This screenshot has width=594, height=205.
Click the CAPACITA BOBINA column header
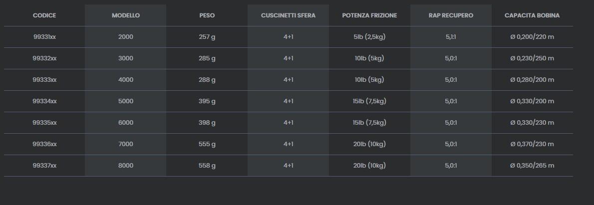[x=532, y=15]
